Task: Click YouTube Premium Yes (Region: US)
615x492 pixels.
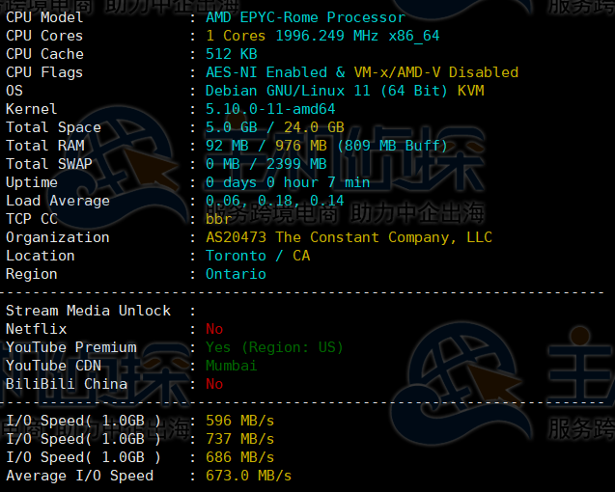Action: coord(274,347)
